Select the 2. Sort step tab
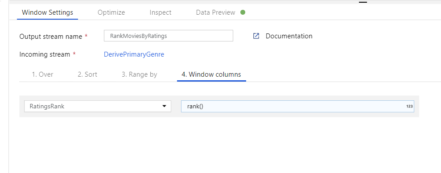The height and width of the screenshot is (173, 441). click(87, 74)
